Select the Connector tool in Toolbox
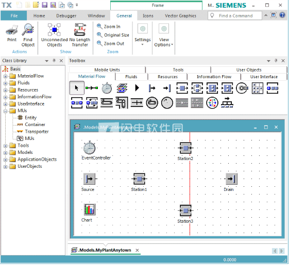 click(92, 88)
